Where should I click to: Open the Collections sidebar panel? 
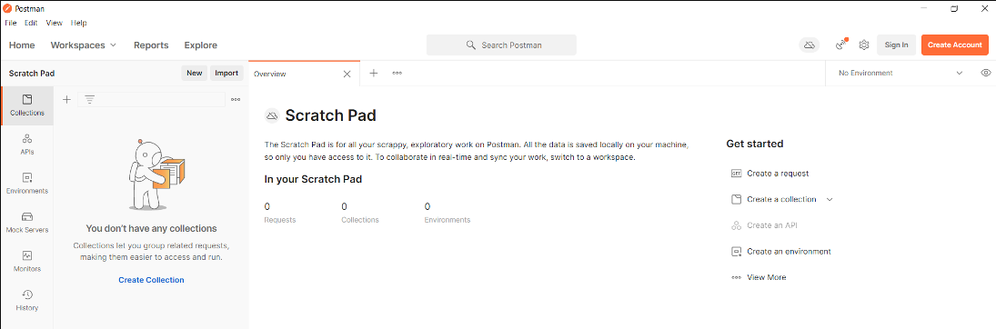26,105
